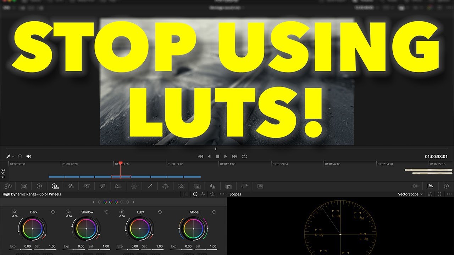
Task: Show next bank of zone wheels
Action: pyautogui.click(x=133, y=202)
